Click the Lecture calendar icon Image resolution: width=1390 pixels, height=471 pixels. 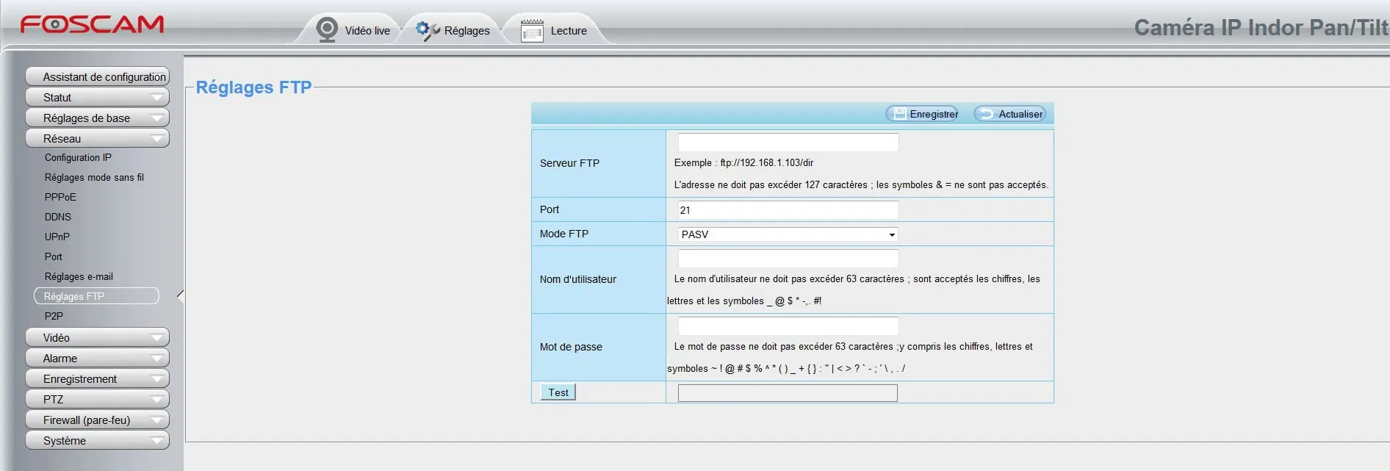coord(532,31)
